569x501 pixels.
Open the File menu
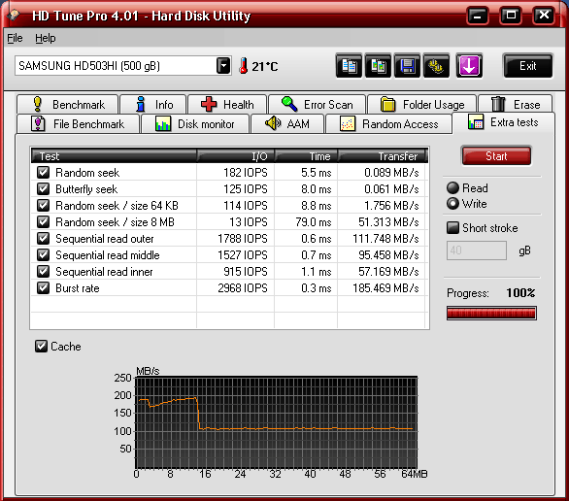coord(15,38)
